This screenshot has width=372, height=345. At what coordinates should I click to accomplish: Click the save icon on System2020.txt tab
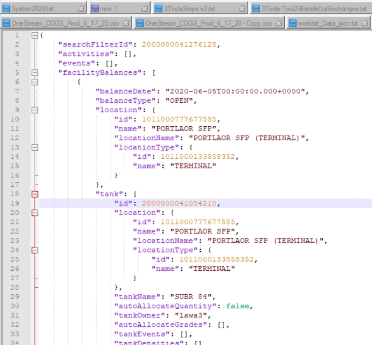(6, 9)
